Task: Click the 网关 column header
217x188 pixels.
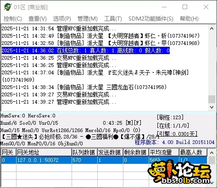Action: click(x=9, y=152)
